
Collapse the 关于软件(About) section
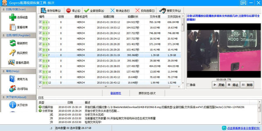pyautogui.click(x=3, y=97)
